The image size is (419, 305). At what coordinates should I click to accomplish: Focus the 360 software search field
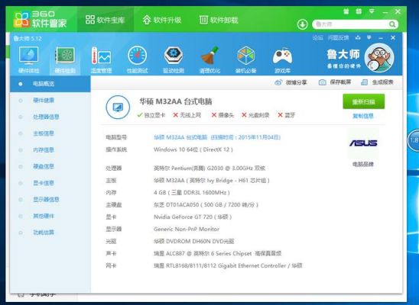point(351,24)
